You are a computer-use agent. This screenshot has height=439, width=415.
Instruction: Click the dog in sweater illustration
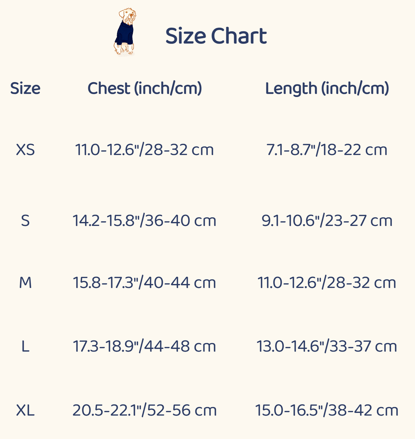[x=125, y=32]
